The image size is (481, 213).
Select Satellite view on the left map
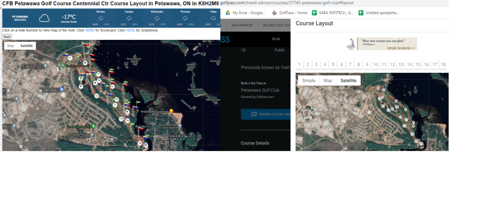pos(27,46)
